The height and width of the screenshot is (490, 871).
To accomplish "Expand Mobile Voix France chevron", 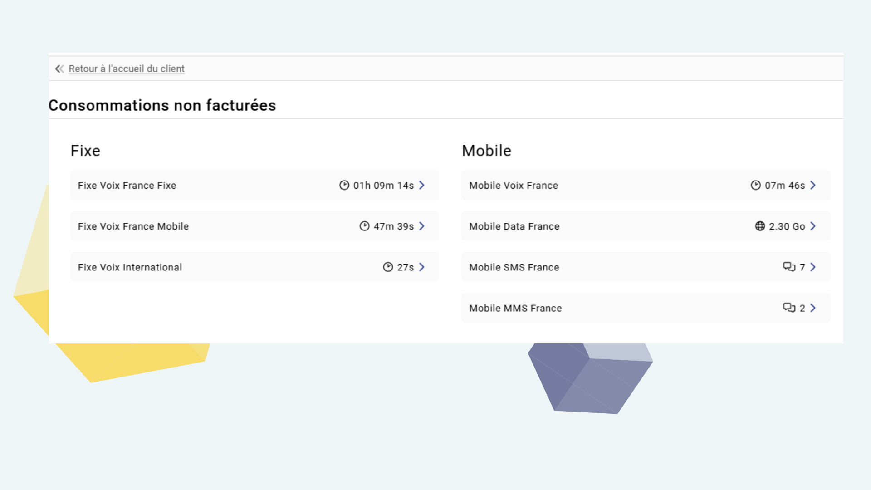I will [x=813, y=185].
